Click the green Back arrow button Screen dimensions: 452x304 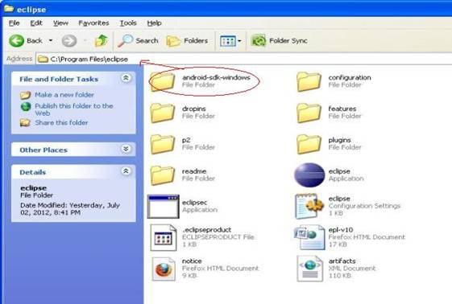(17, 41)
